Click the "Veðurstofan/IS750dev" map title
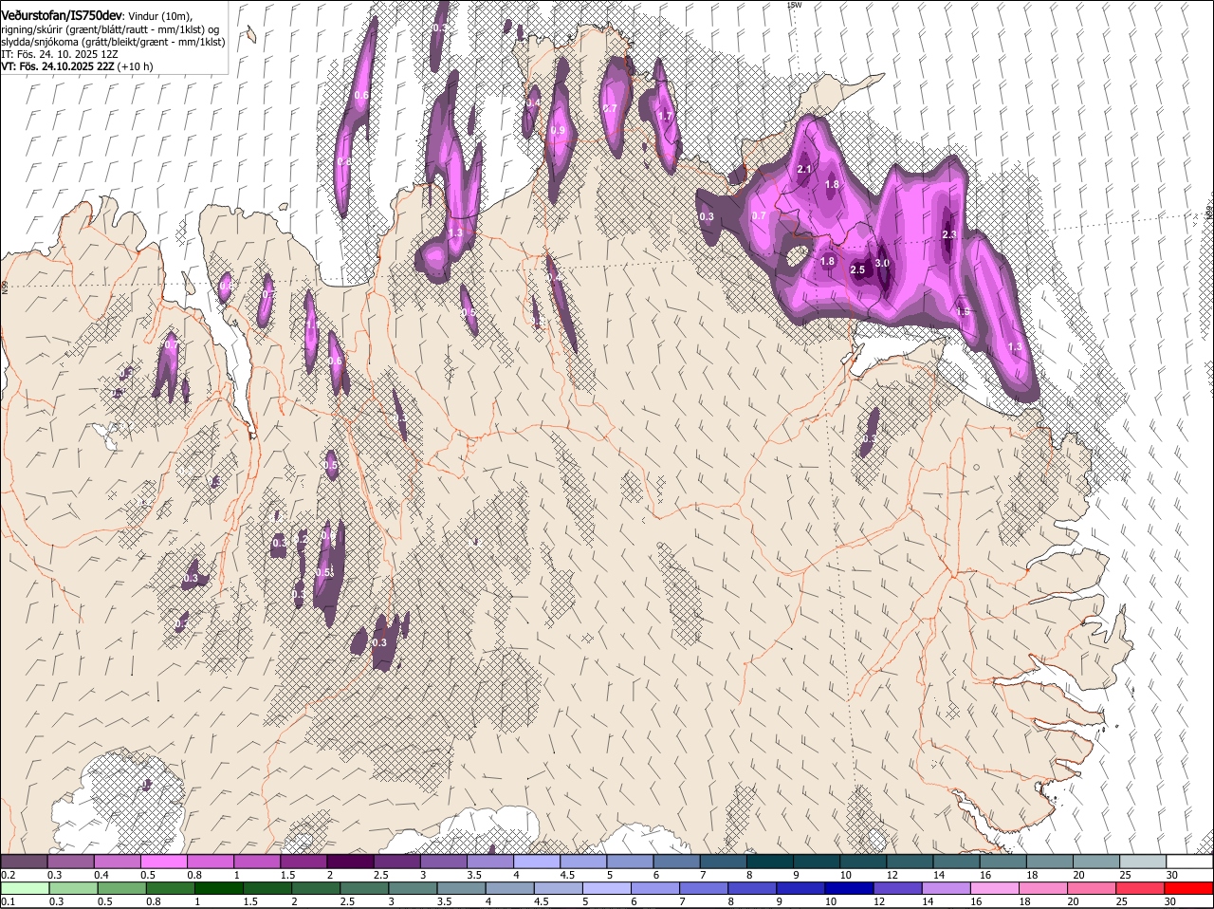The height and width of the screenshot is (909, 1214). pyautogui.click(x=62, y=16)
